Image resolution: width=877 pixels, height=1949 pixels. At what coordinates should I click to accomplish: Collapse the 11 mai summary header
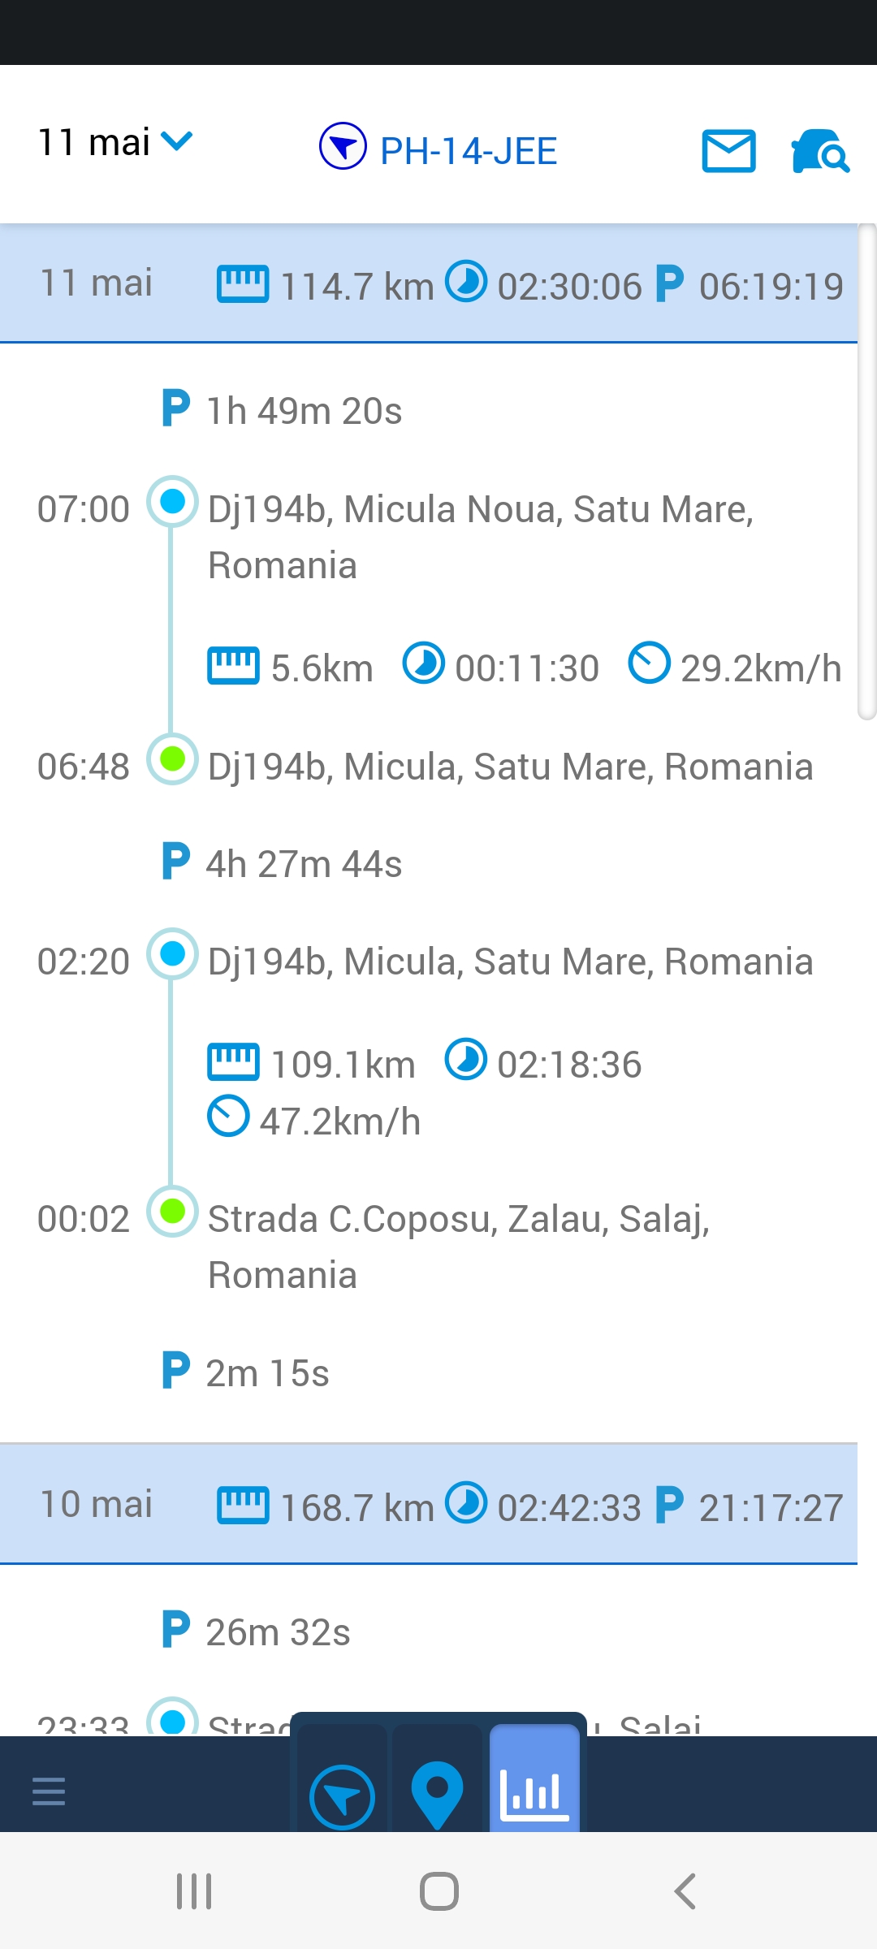pyautogui.click(x=429, y=283)
